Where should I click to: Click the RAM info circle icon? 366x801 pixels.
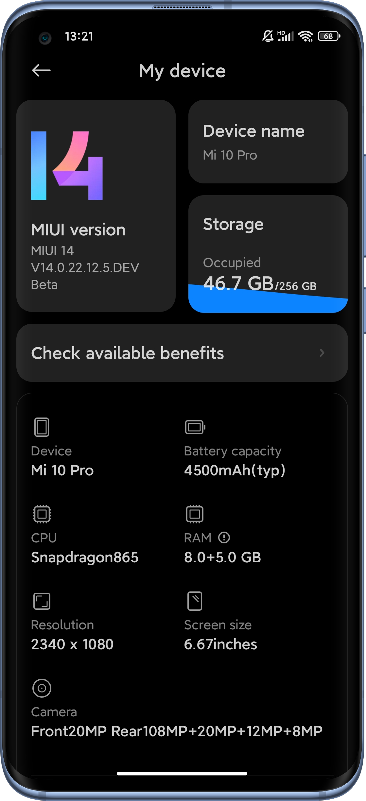pyautogui.click(x=224, y=537)
